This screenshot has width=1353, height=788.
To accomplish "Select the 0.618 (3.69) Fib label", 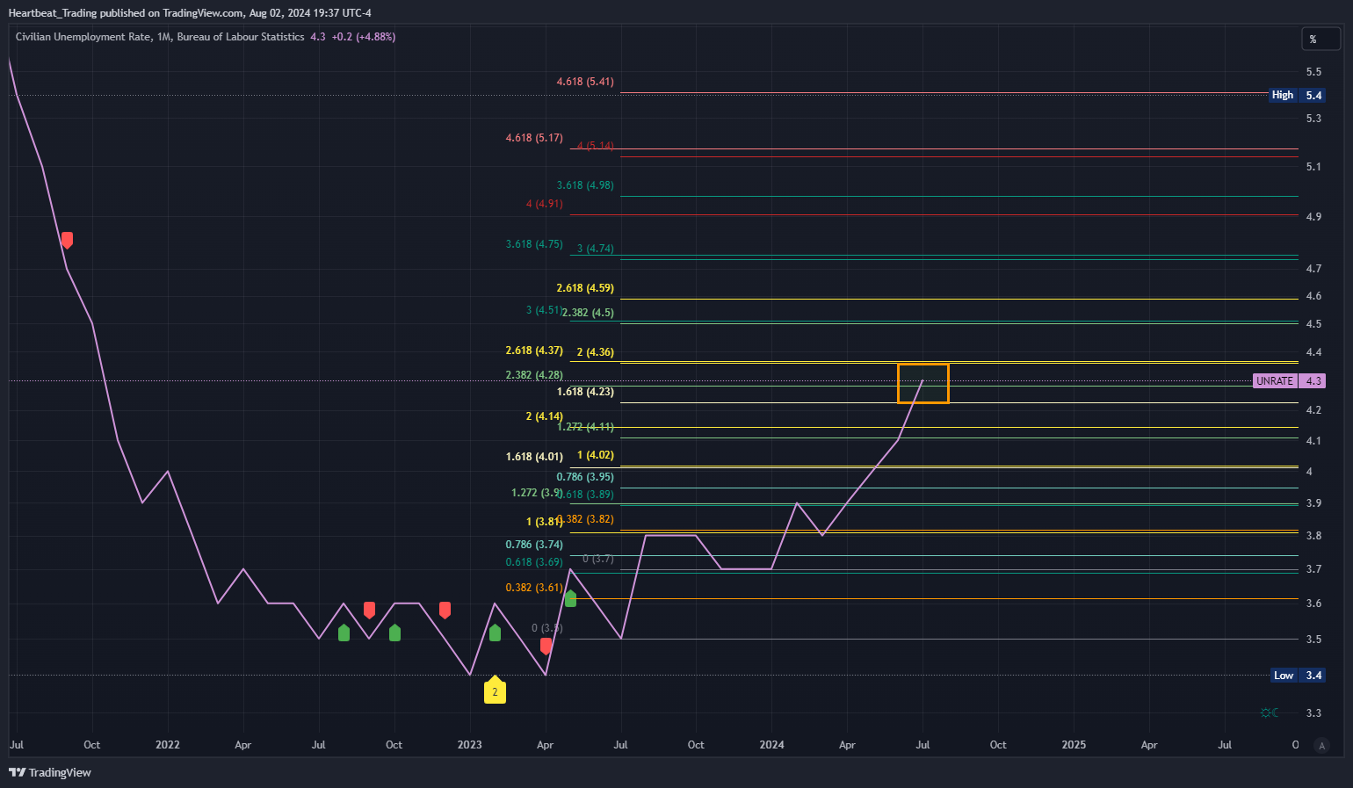I will pos(534,562).
